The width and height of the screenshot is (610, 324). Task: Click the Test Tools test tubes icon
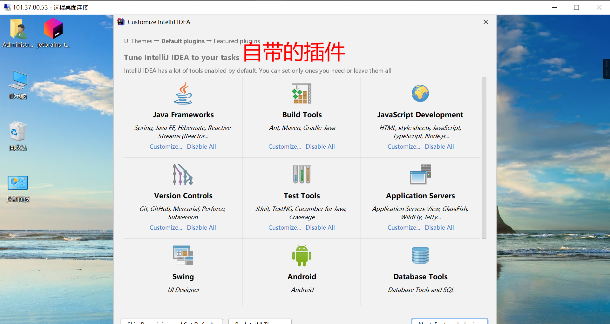pos(302,174)
